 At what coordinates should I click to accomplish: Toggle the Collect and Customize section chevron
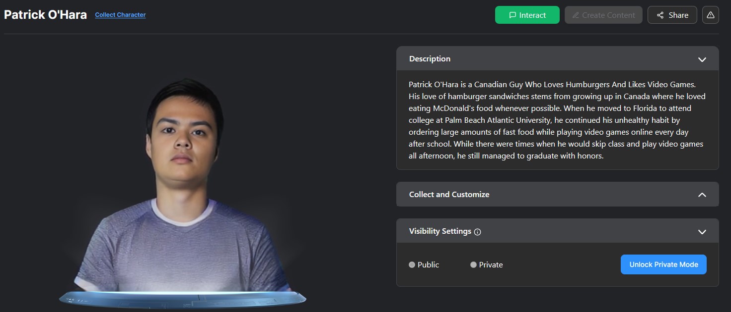pos(702,195)
